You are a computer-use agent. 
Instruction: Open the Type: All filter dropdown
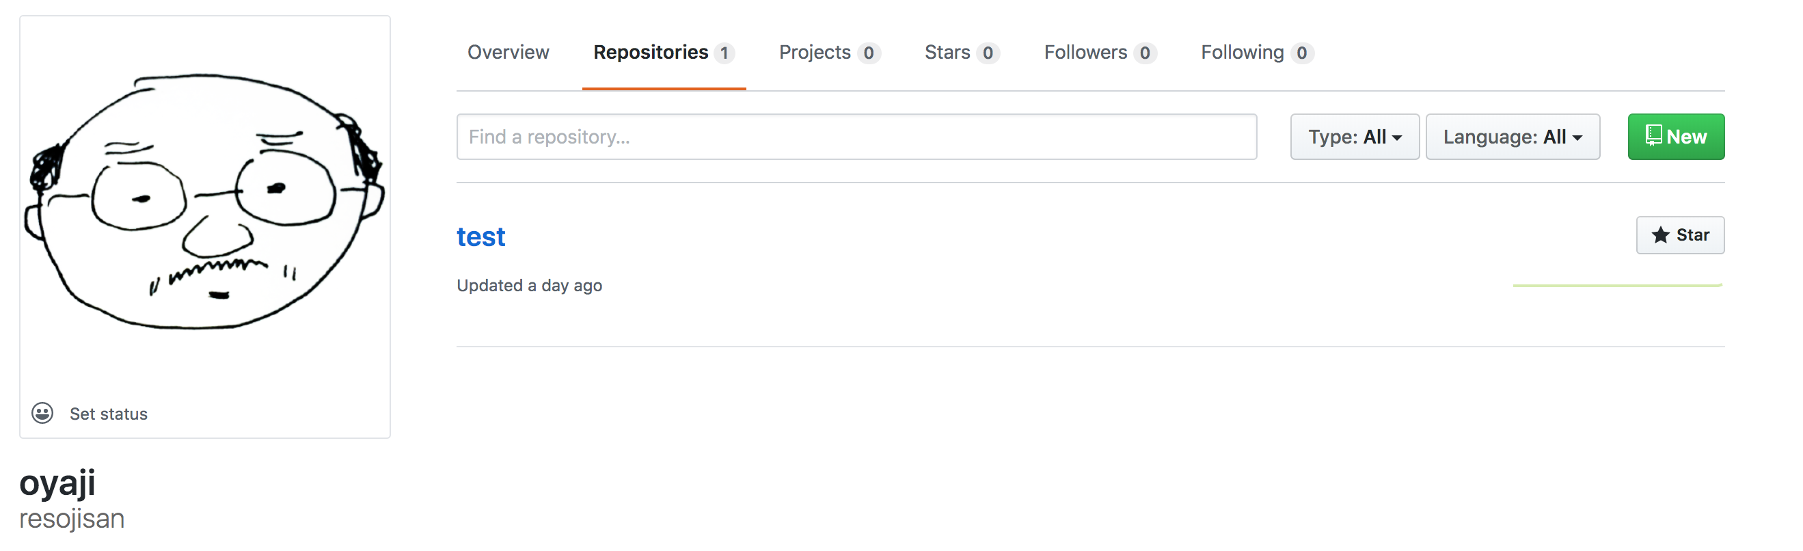click(1354, 137)
